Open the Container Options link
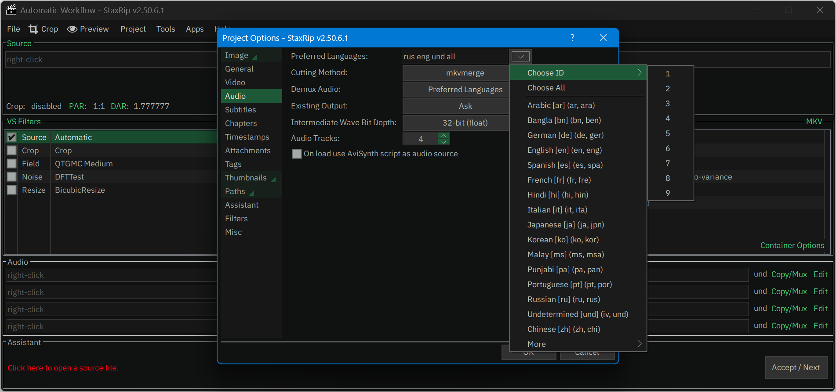 coord(792,245)
